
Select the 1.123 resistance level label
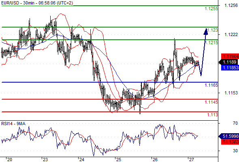(213, 30)
